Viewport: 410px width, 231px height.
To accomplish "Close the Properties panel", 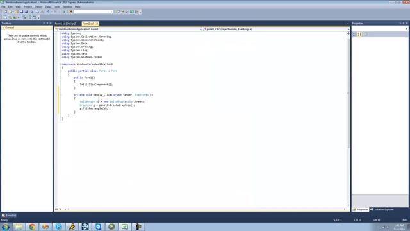I will 407,23.
